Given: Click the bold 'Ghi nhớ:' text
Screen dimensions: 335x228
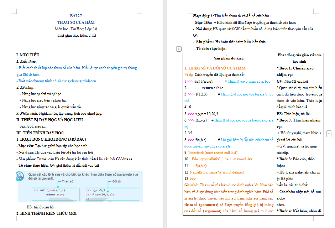Looking at the screenshot, I should click(x=191, y=185).
